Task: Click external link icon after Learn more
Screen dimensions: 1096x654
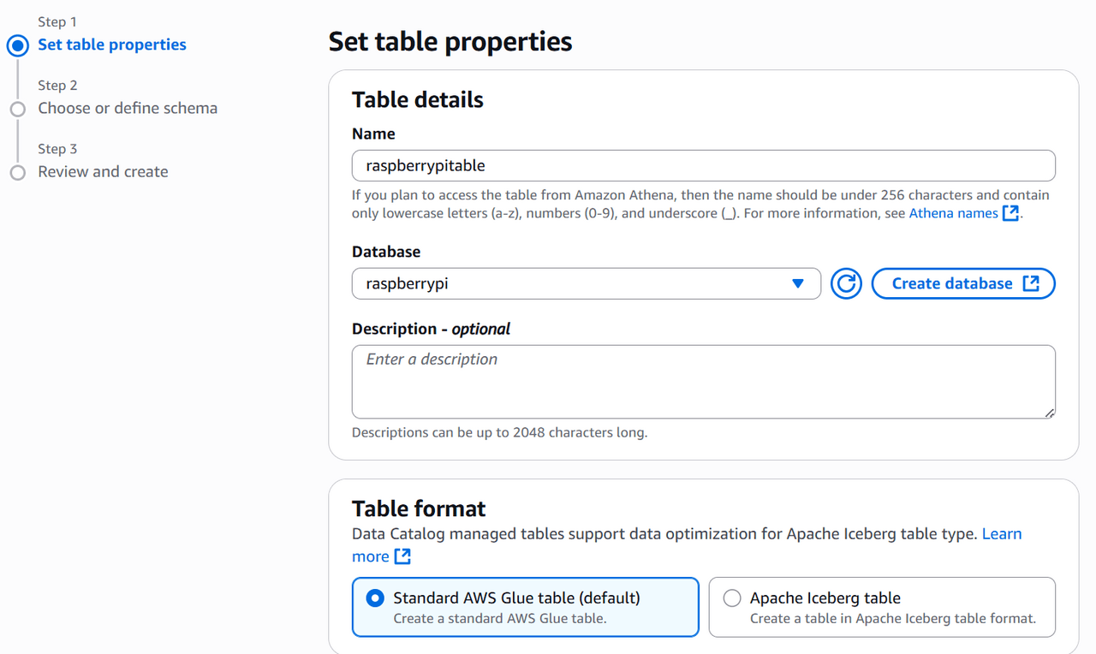Action: coord(402,556)
